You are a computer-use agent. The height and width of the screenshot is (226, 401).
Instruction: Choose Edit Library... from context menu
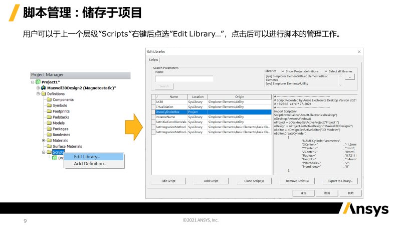coord(94,157)
